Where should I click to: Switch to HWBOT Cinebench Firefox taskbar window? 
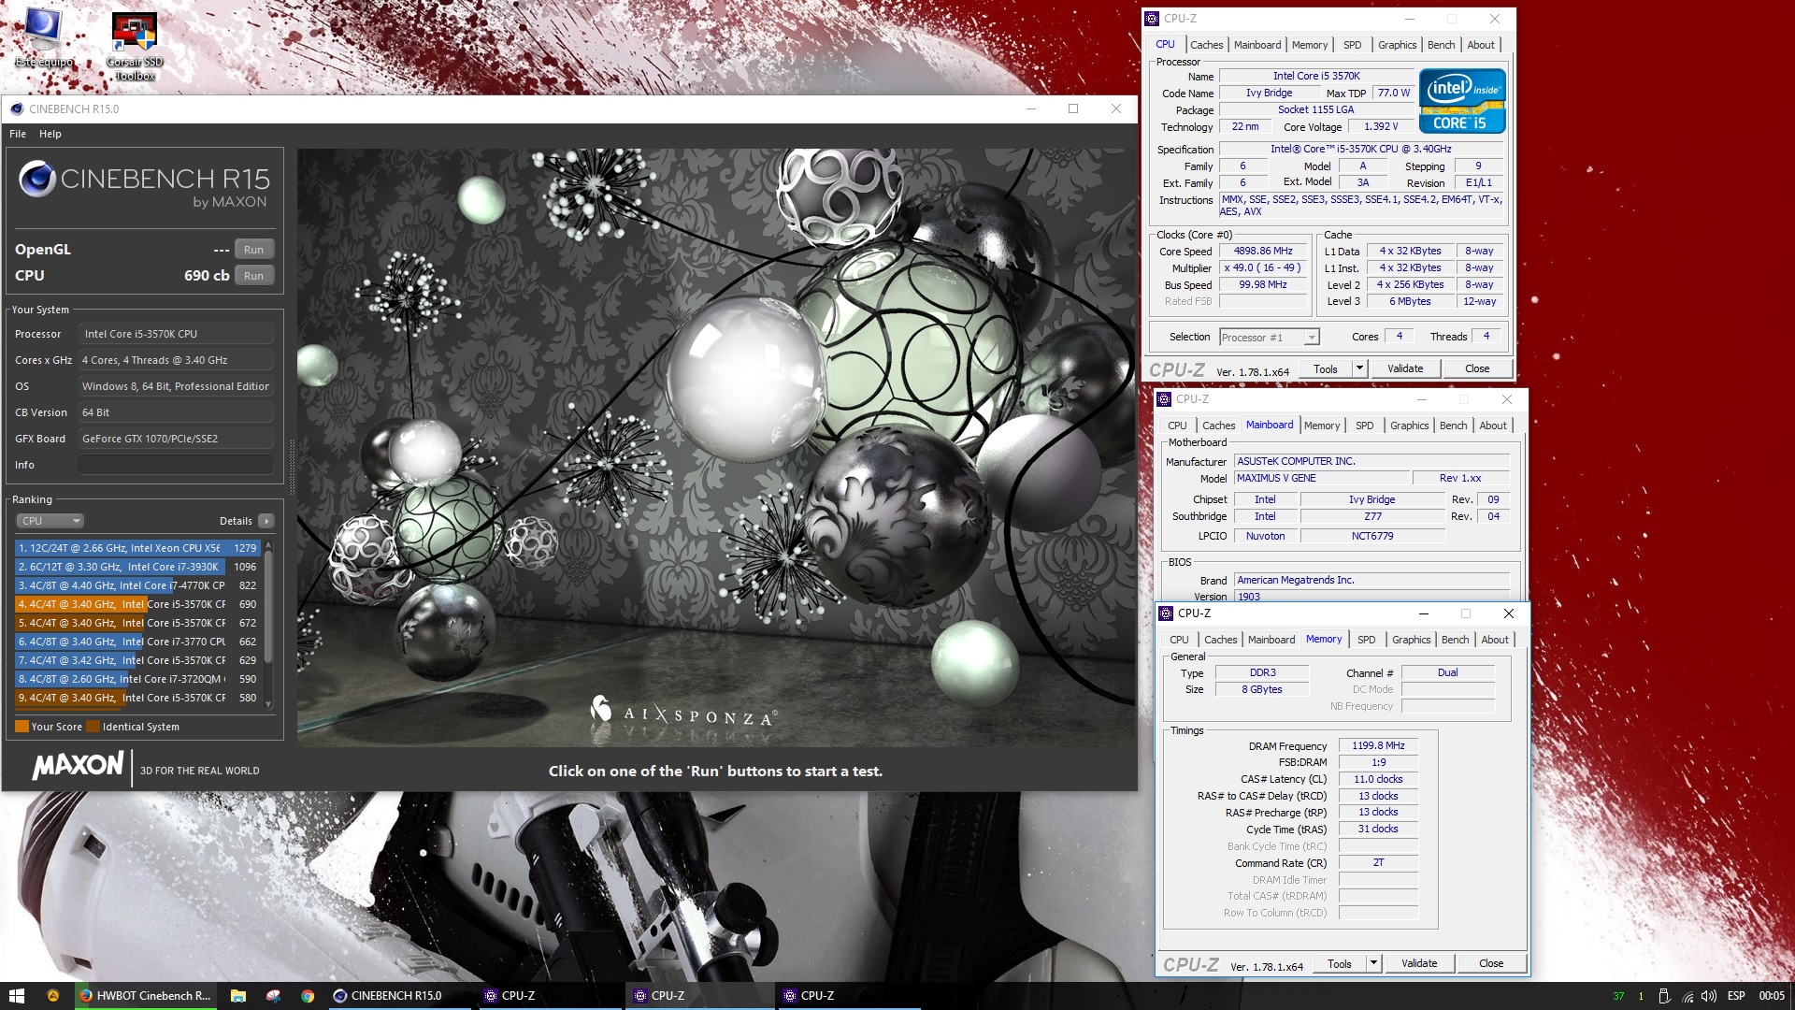145,996
